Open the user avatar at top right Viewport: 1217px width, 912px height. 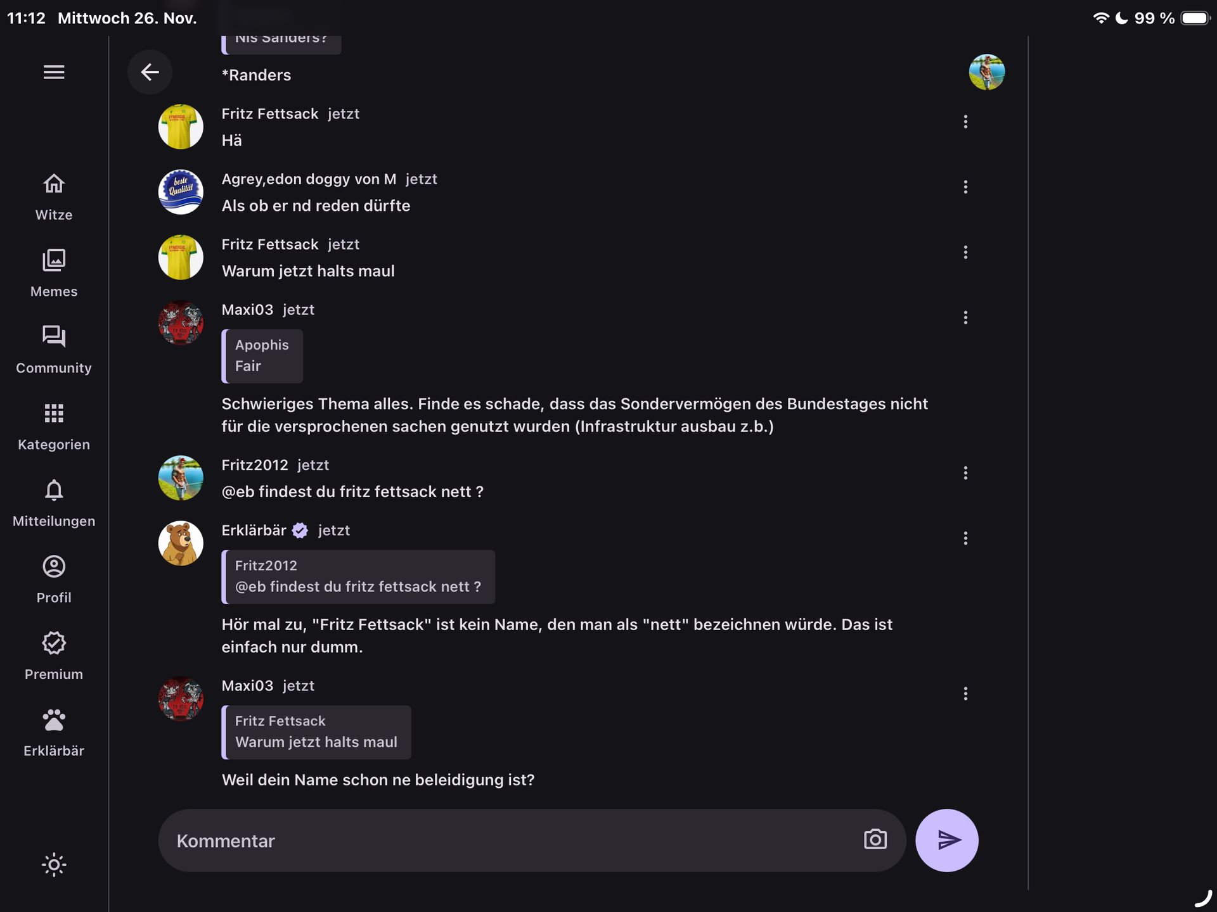coord(986,72)
